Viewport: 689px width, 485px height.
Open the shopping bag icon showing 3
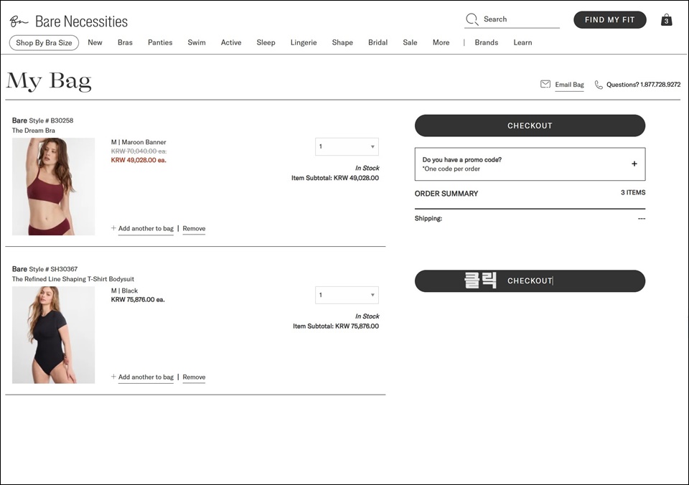pos(667,20)
